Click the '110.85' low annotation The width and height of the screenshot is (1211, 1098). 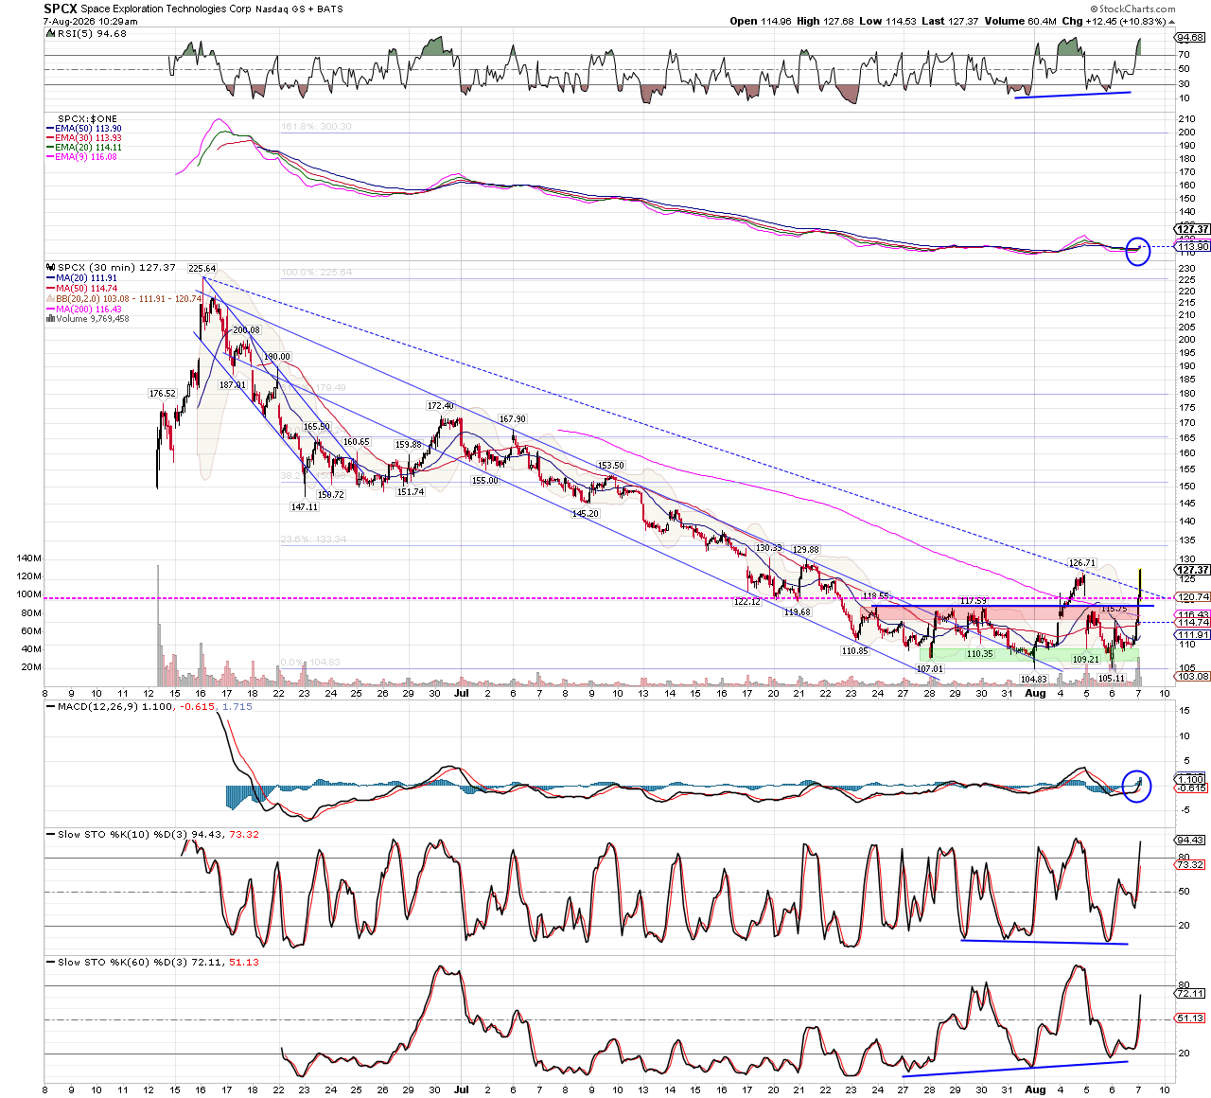[x=854, y=651]
